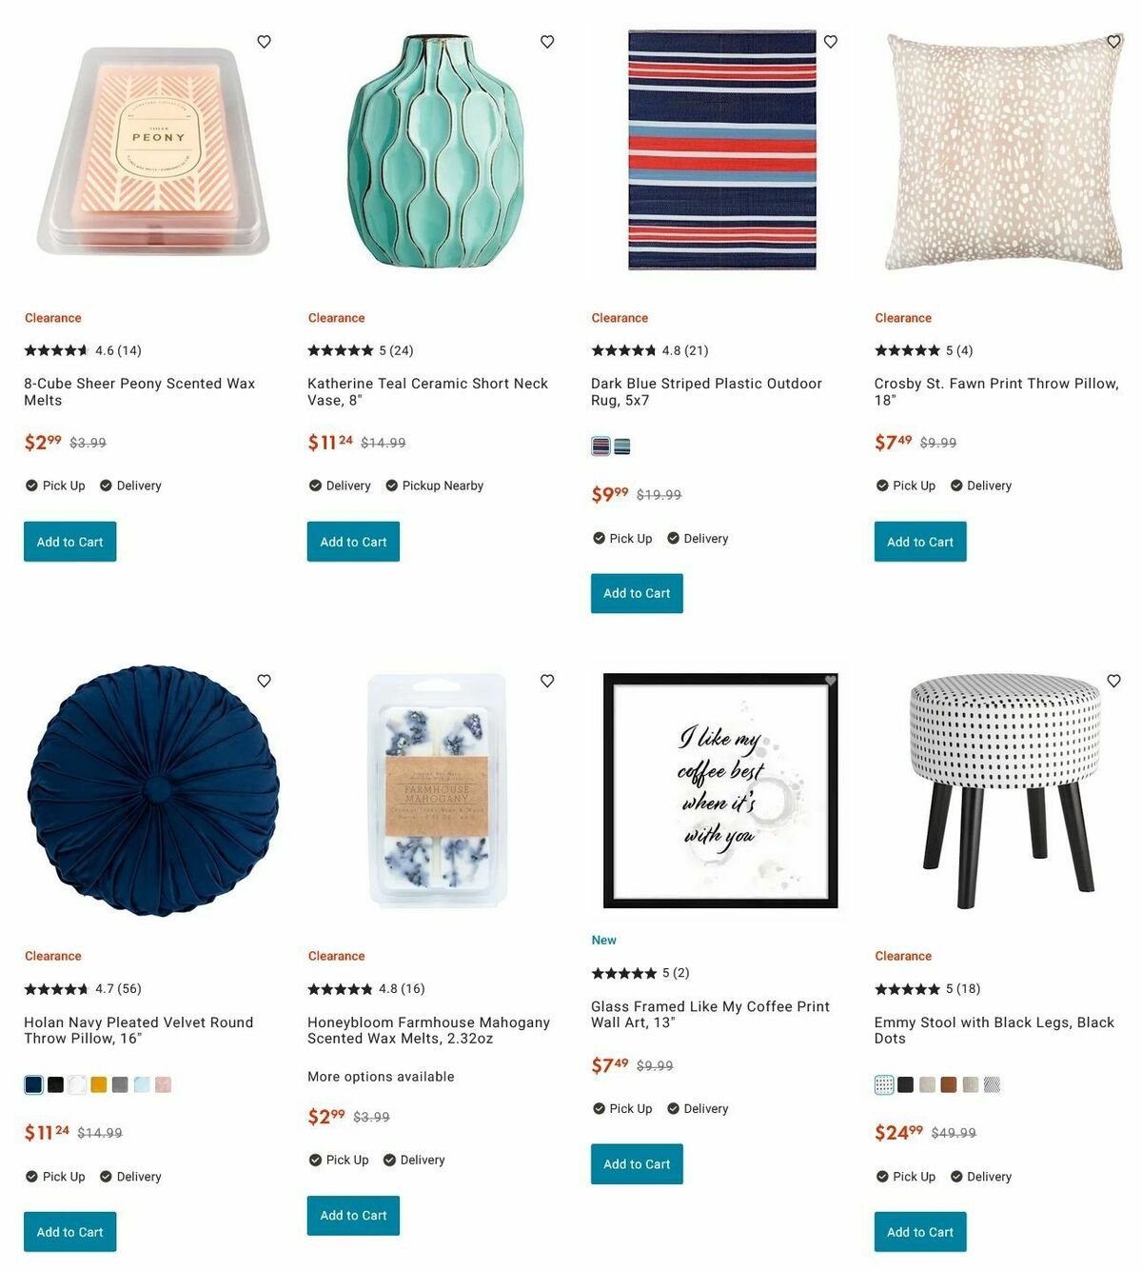
Task: Choose the black swatch for Emmy Stool
Action: coord(906,1084)
